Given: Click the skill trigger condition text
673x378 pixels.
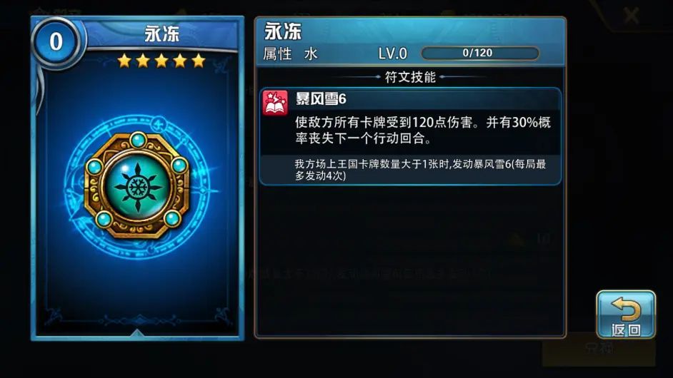Looking at the screenshot, I should [x=420, y=170].
